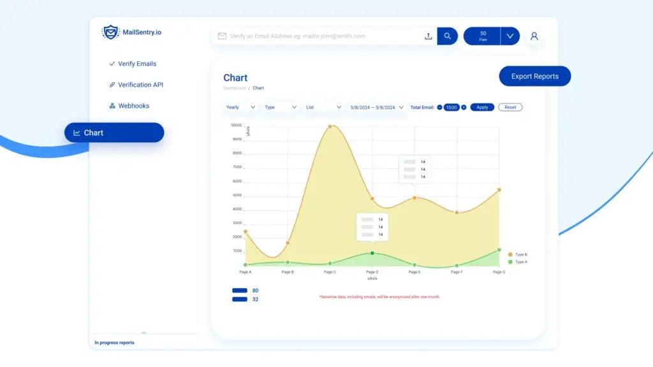This screenshot has width=653, height=367.
Task: Select Webhooks in the sidebar
Action: tap(133, 106)
